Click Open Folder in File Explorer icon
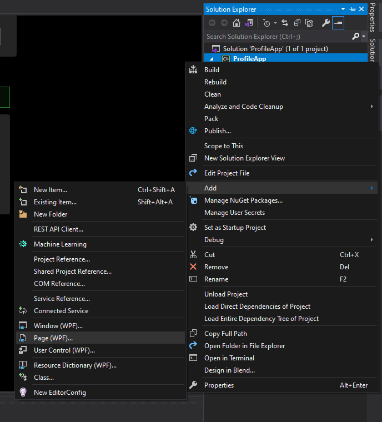This screenshot has height=422, width=382. 193,345
